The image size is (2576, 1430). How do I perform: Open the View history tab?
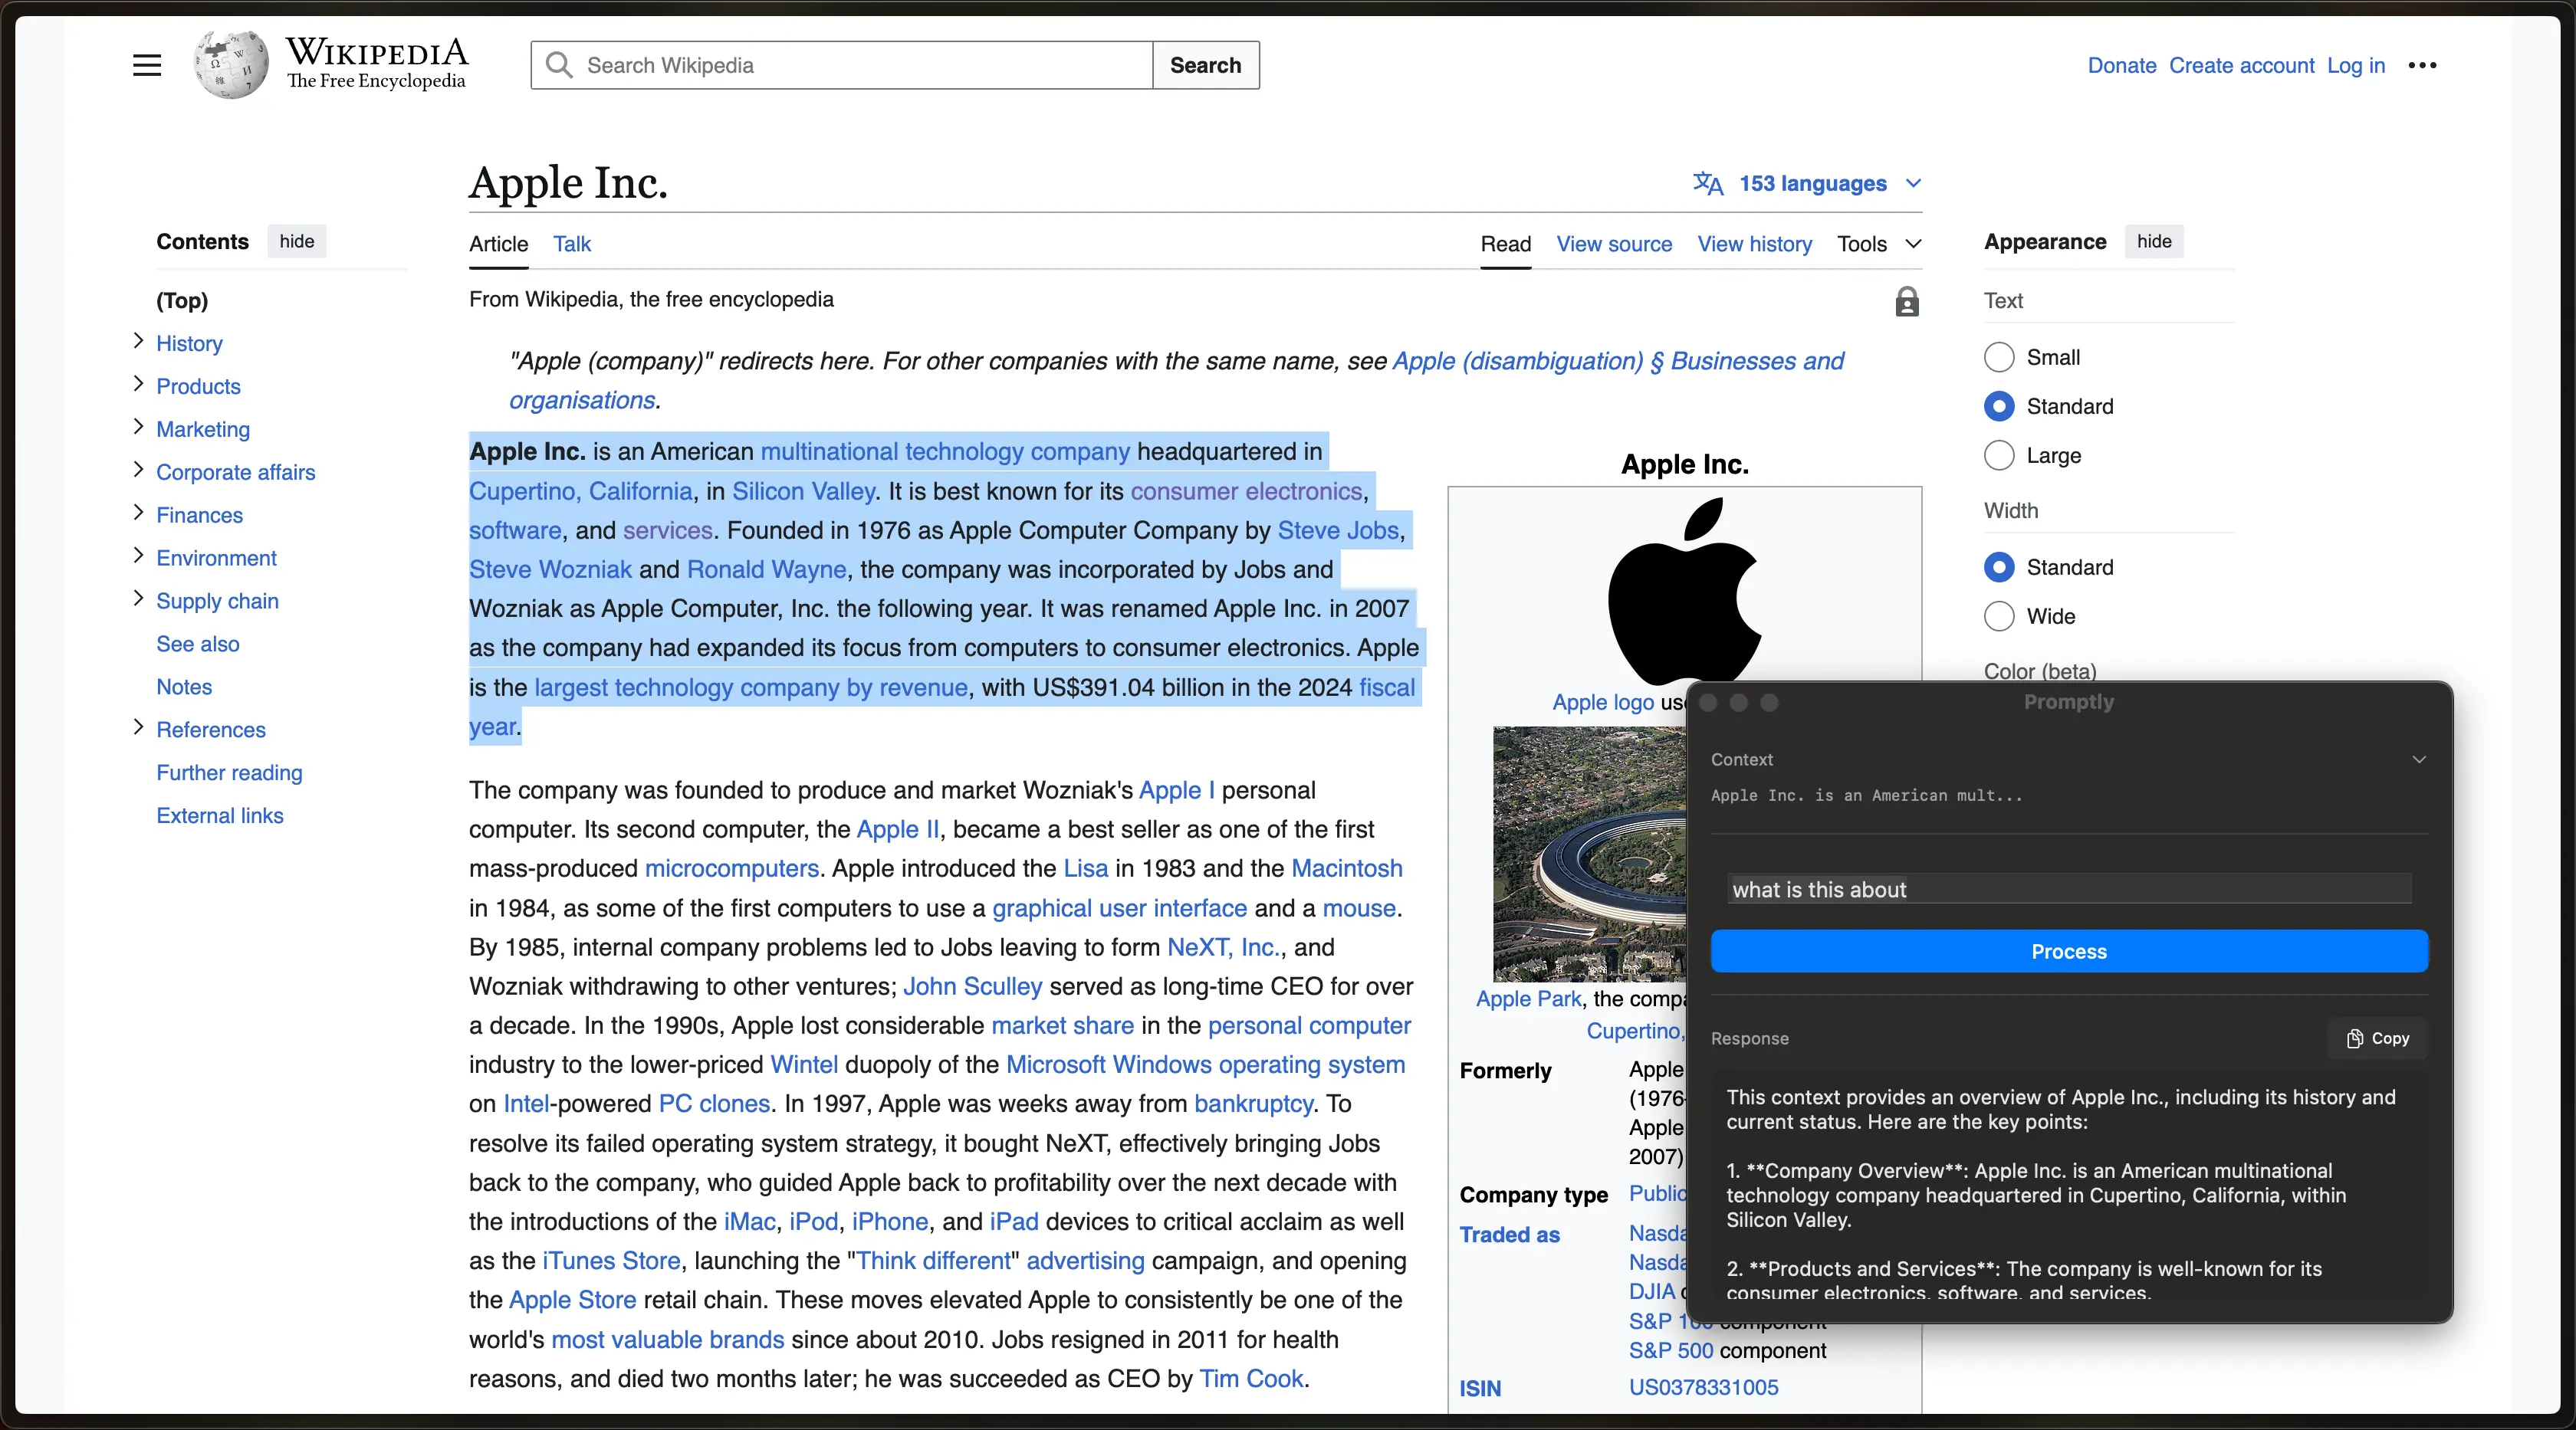click(1755, 244)
